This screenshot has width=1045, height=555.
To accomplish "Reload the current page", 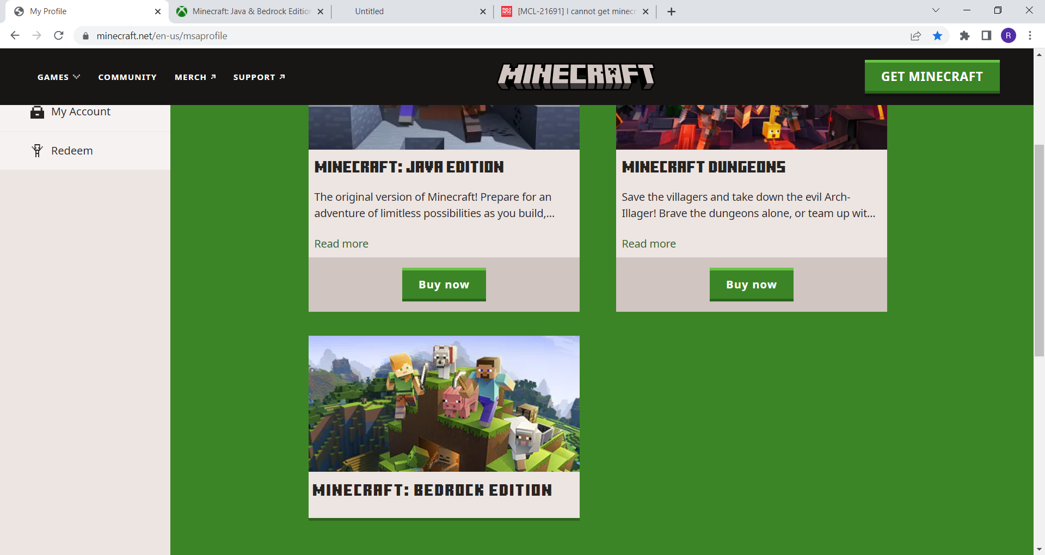I will tap(59, 35).
